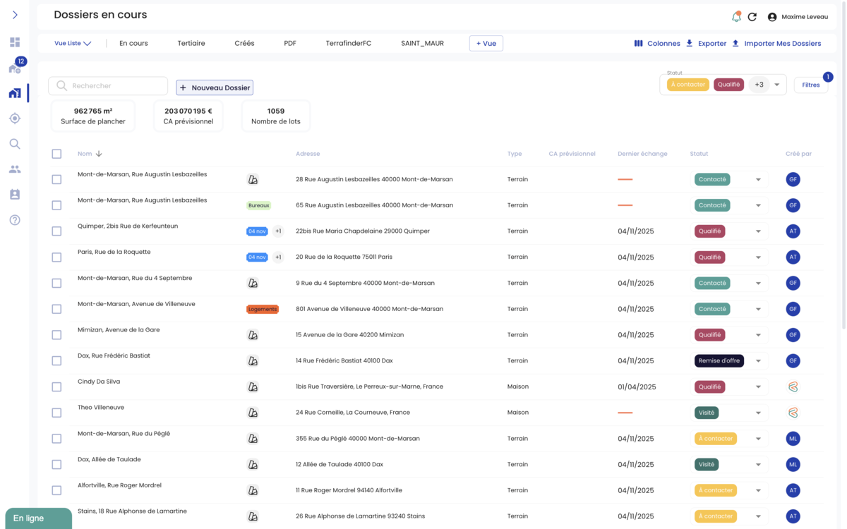This screenshot has width=847, height=529.
Task: Select the target/localisation icon in sidebar
Action: [14, 118]
